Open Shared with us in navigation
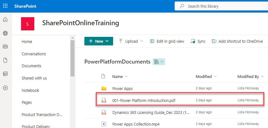The height and width of the screenshot is (128, 268). point(34,78)
